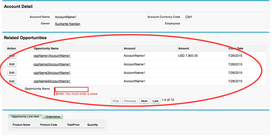
Task: Click Edit button for oppName4AccountName1 row
Action: coord(12,81)
